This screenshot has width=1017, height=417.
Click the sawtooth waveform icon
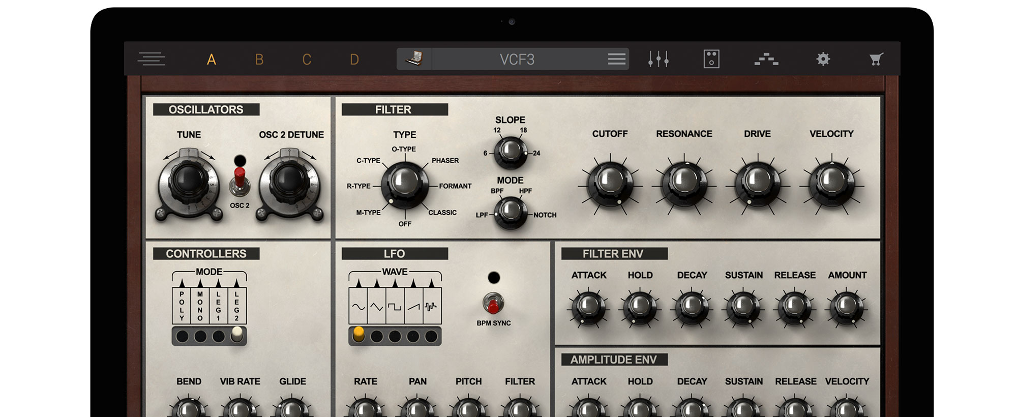click(x=413, y=307)
